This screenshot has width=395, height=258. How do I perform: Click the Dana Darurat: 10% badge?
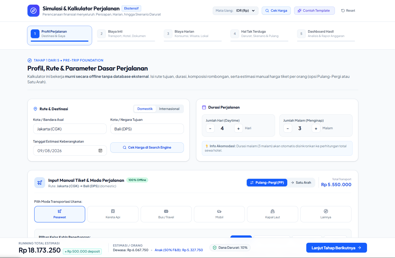click(x=230, y=248)
